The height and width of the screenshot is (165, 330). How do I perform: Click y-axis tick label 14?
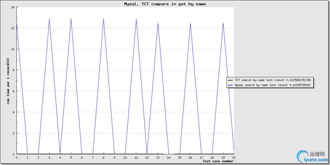pos(13,7)
